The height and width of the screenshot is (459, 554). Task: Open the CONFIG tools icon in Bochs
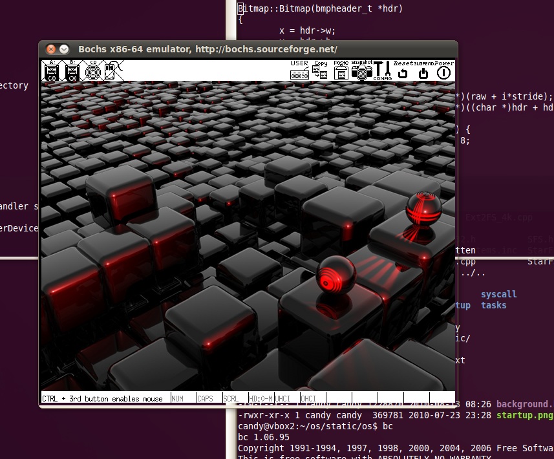[x=382, y=70]
